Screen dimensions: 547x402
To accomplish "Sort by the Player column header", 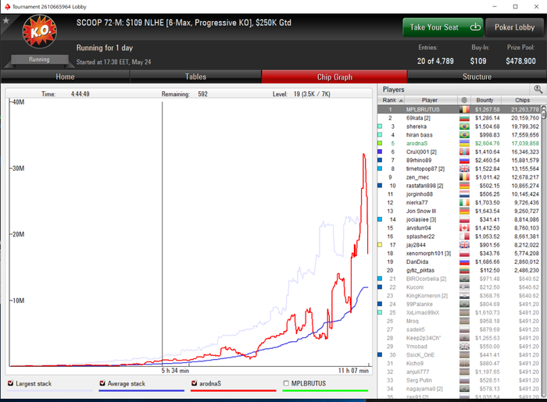I will [x=430, y=100].
